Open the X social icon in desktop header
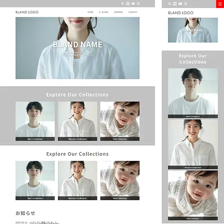Image resolution: width=224 pixels, height=224 pixels. click(x=122, y=4)
